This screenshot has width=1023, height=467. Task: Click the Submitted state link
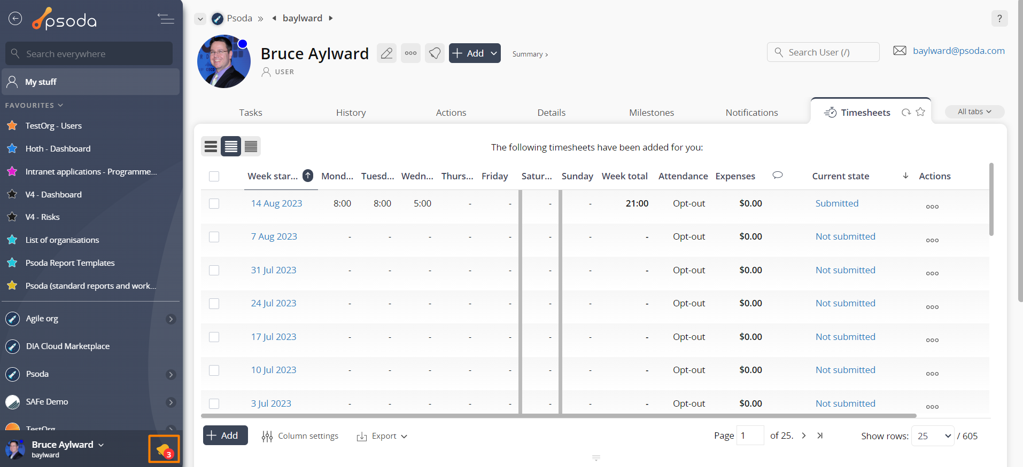[x=837, y=203]
